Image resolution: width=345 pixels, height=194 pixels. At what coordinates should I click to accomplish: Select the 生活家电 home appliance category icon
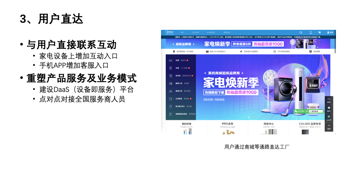170,98
